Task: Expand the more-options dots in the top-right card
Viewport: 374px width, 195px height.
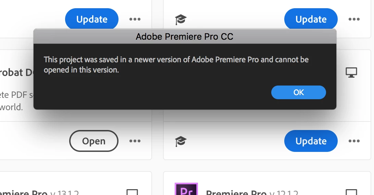Action: point(354,19)
